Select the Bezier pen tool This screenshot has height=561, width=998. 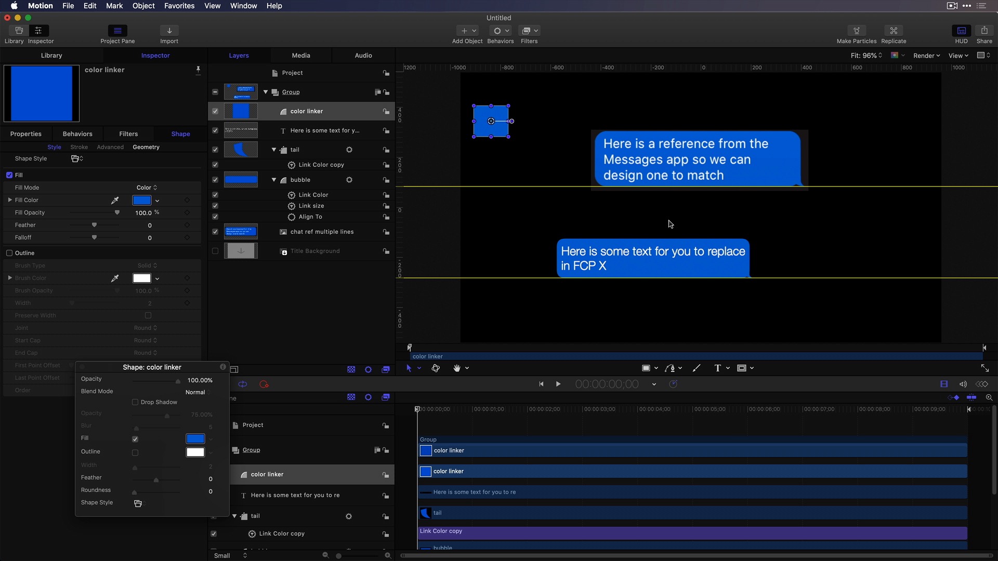(670, 368)
